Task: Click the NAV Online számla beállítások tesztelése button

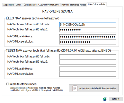Action: [x=94, y=88]
